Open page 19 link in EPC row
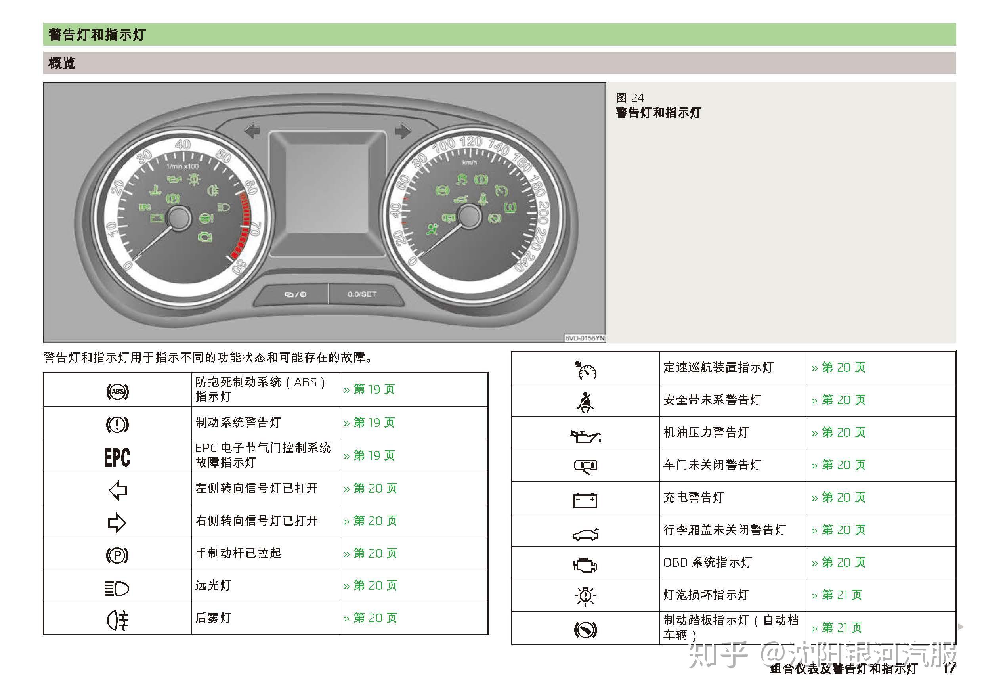Screen dimensions: 982x694 click(369, 456)
